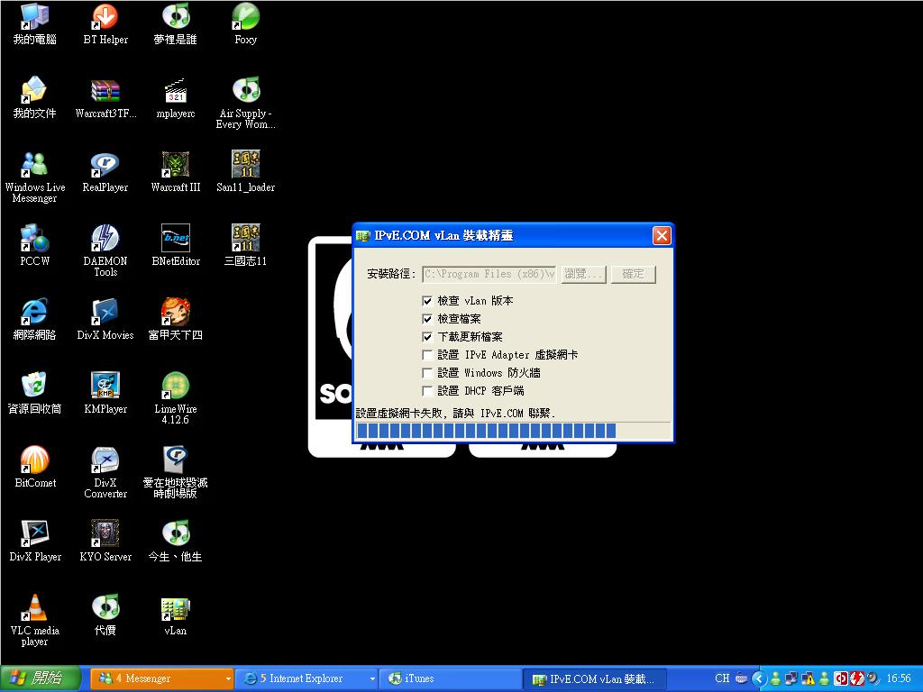Enable the 設置 Windows 防火牆 checkbox
Viewport: 923px width, 692px height.
tap(427, 373)
